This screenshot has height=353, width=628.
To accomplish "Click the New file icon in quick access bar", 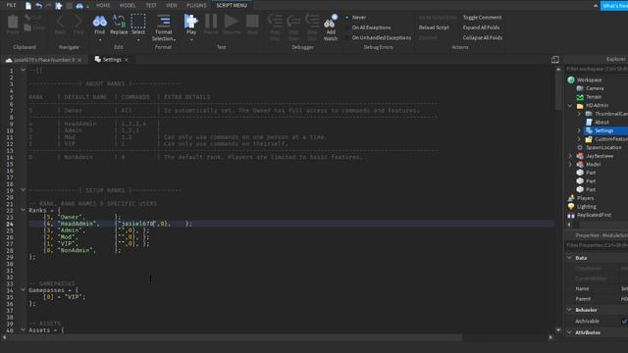I will tap(28, 6).
